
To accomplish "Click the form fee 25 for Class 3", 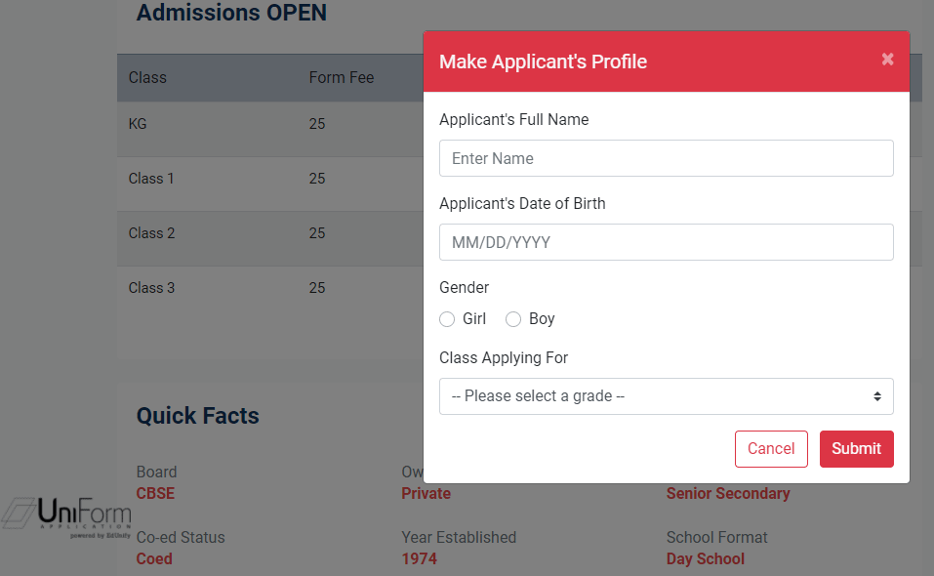I will click(317, 288).
